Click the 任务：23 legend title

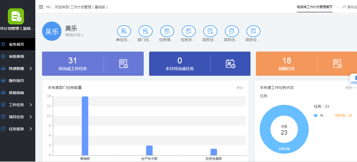[322, 106]
